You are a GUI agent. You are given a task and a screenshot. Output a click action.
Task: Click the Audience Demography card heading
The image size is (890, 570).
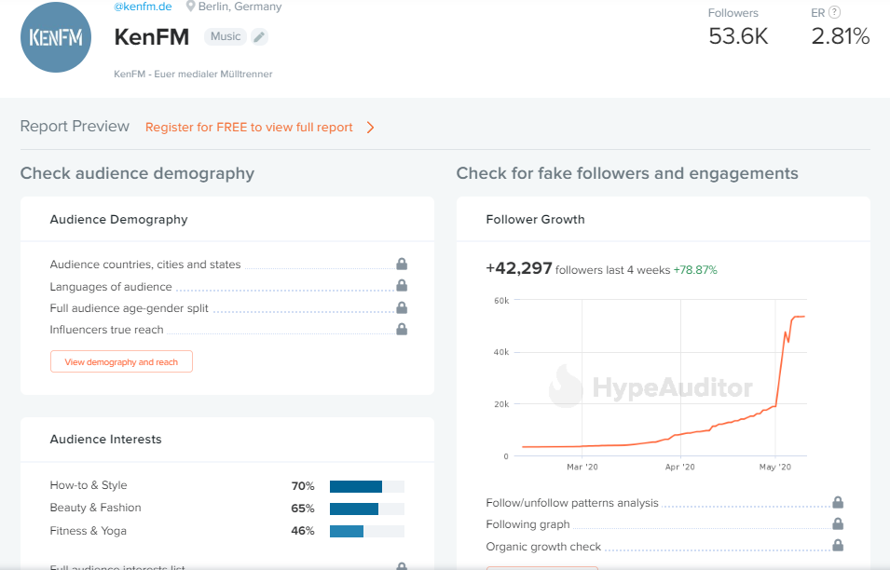tap(118, 220)
